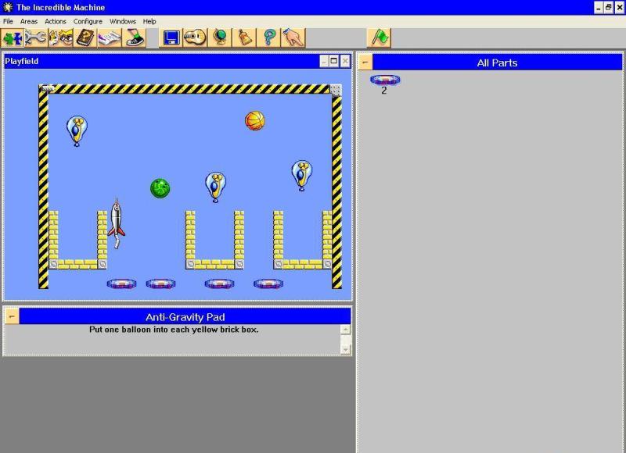The width and height of the screenshot is (626, 453).
Task: Select the green ball in the playfield
Action: (160, 188)
